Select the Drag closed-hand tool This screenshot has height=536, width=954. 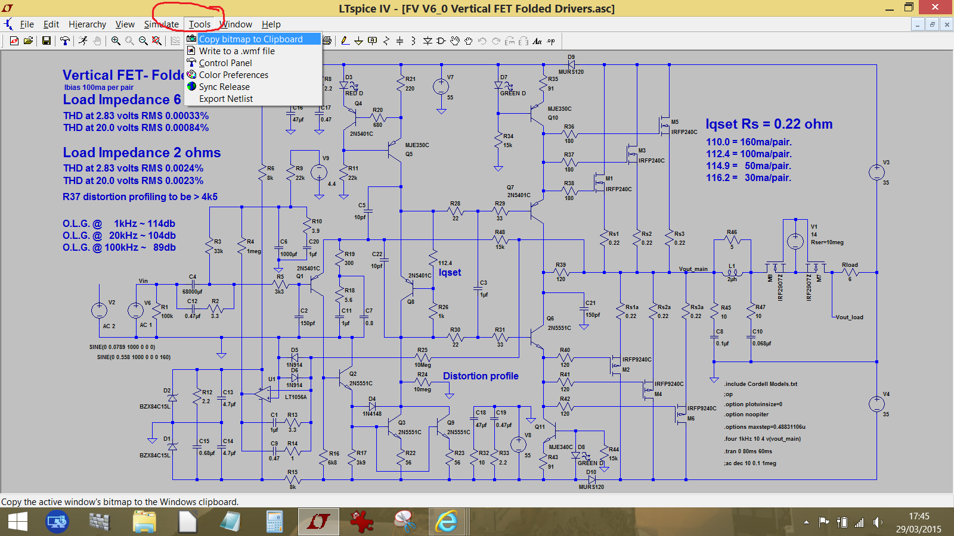469,40
